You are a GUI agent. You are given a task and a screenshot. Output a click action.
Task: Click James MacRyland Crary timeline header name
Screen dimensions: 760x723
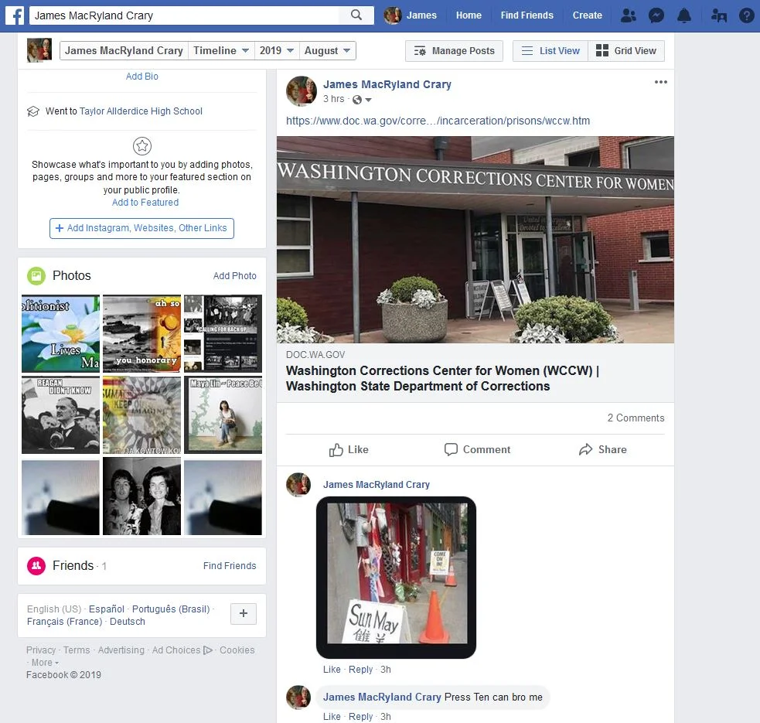[x=124, y=50]
